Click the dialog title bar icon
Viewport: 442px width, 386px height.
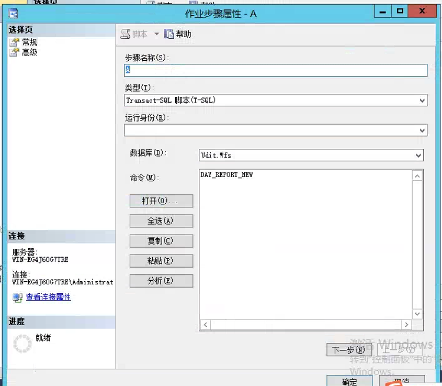click(14, 14)
